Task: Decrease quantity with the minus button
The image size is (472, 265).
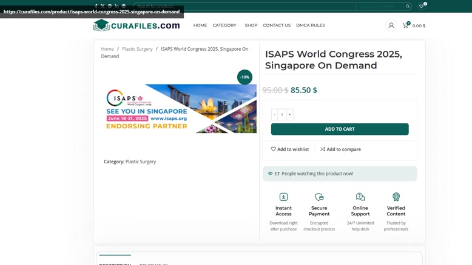Action: coord(275,114)
